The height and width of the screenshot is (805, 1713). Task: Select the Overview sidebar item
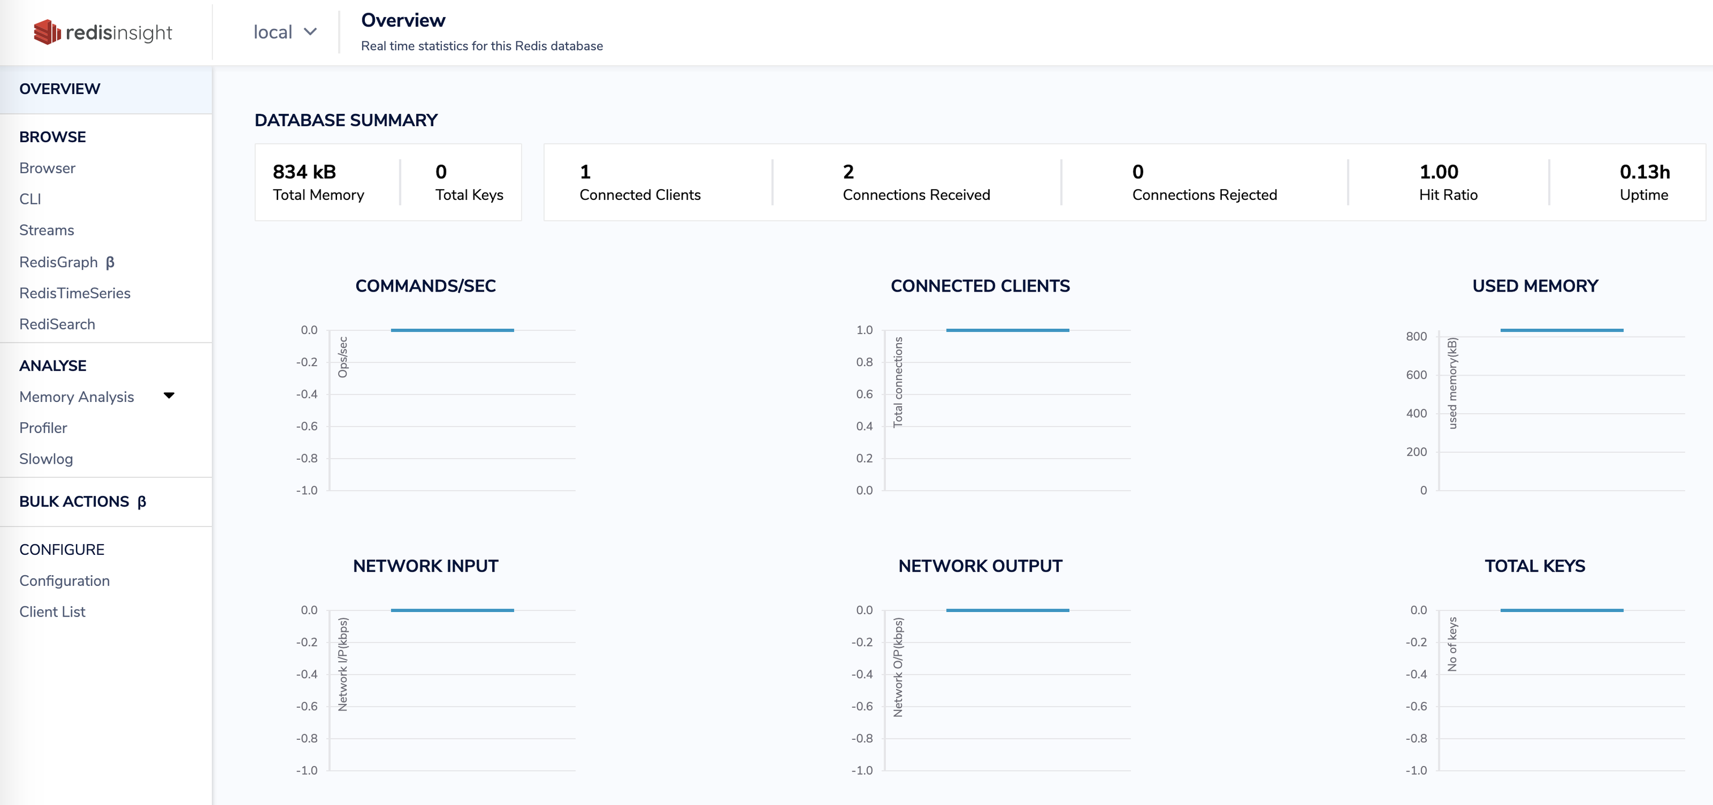click(x=60, y=89)
